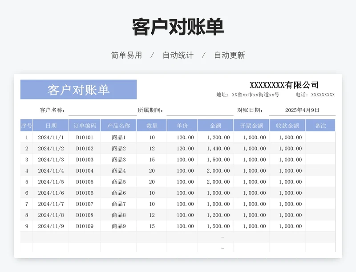The width and height of the screenshot is (356, 272).
Task: Select the 对账日期 cell showing 2025年4月9日
Action: coord(302,110)
